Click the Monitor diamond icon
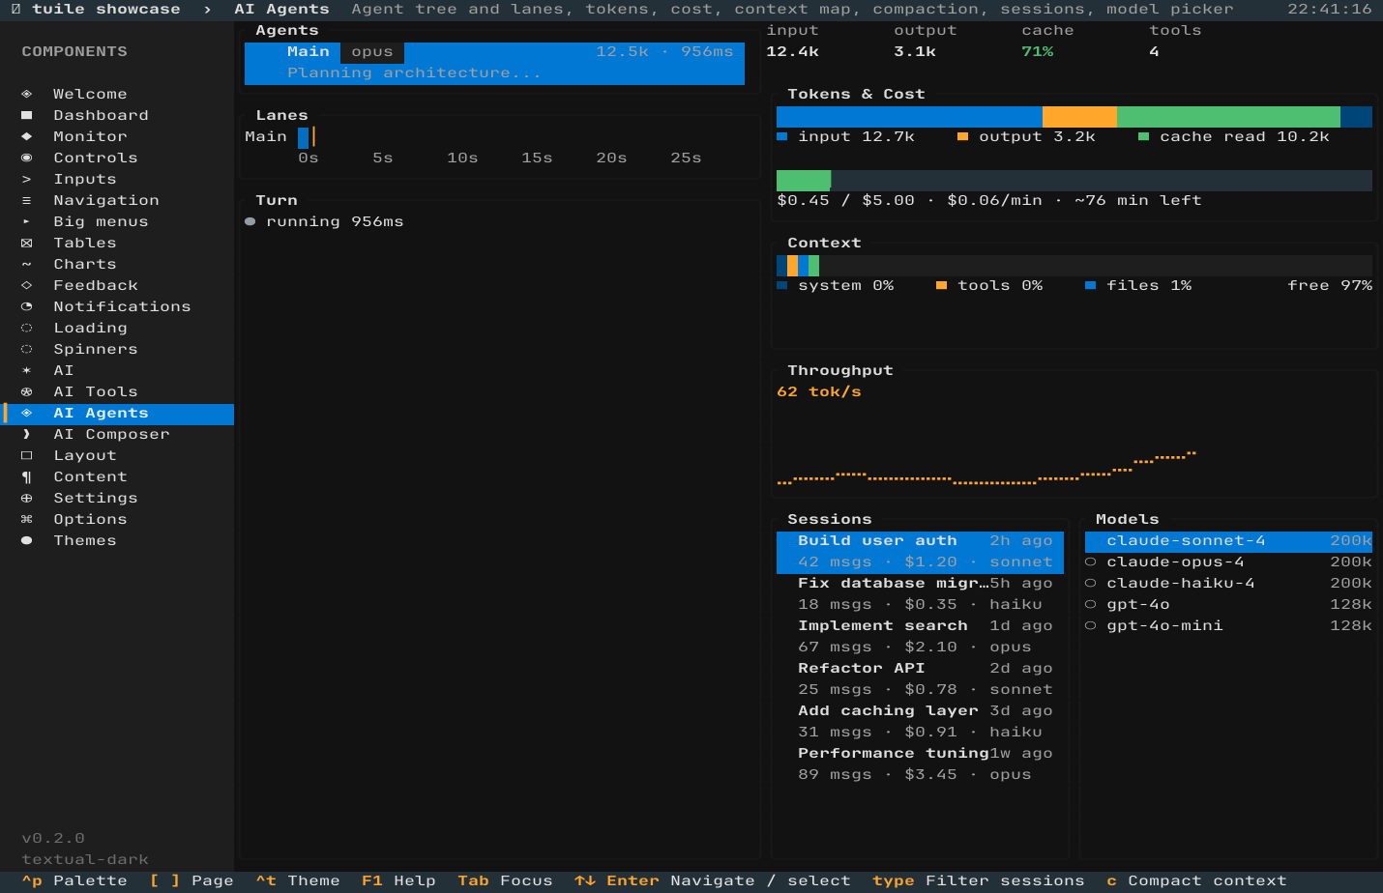The width and height of the screenshot is (1383, 893). 27,136
